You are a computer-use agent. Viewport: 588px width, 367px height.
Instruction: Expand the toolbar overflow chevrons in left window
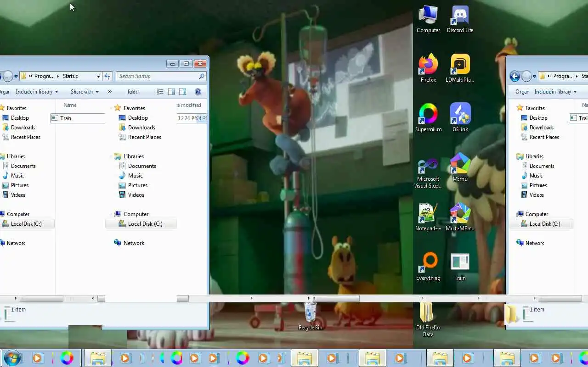pos(110,92)
